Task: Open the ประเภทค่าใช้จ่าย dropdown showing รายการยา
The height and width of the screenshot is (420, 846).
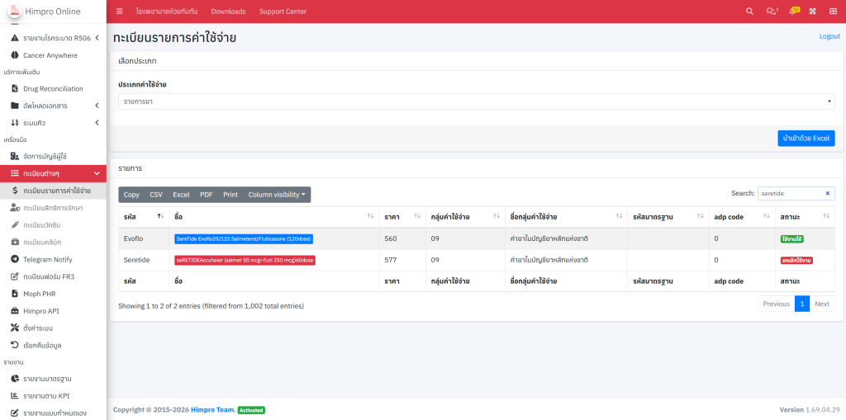Action: (476, 101)
